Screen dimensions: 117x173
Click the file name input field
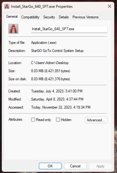(x=69, y=29)
